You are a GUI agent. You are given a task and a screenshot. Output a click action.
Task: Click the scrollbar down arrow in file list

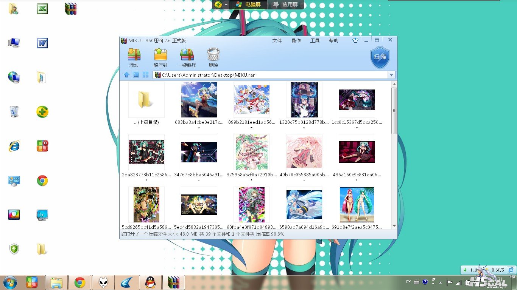pyautogui.click(x=394, y=226)
